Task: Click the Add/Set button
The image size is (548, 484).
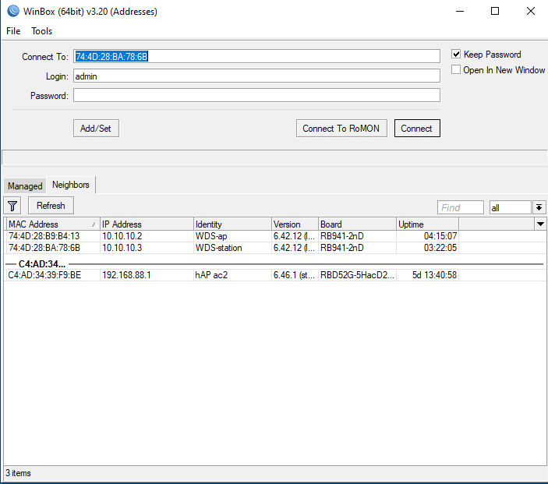Action: point(96,129)
